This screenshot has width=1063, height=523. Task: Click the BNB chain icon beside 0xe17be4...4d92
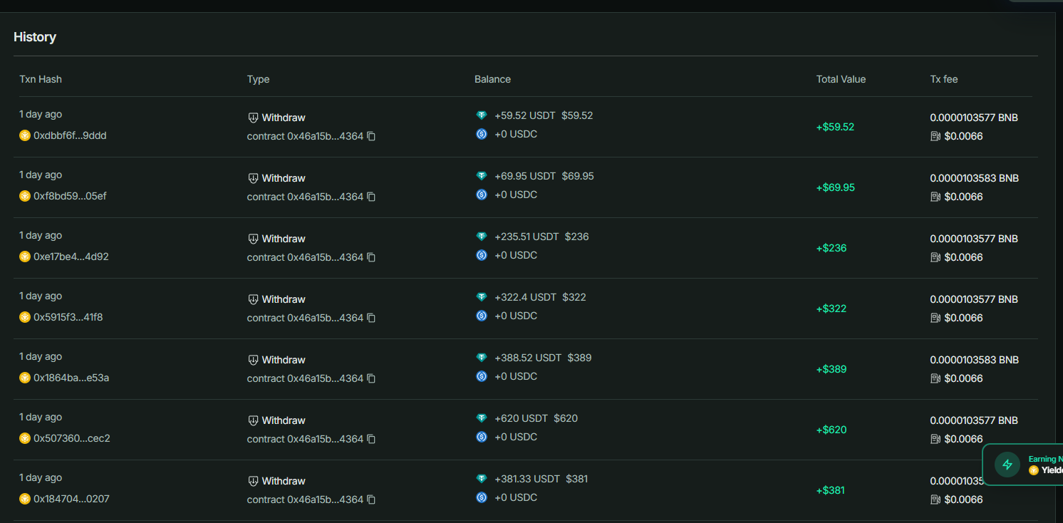click(x=25, y=257)
